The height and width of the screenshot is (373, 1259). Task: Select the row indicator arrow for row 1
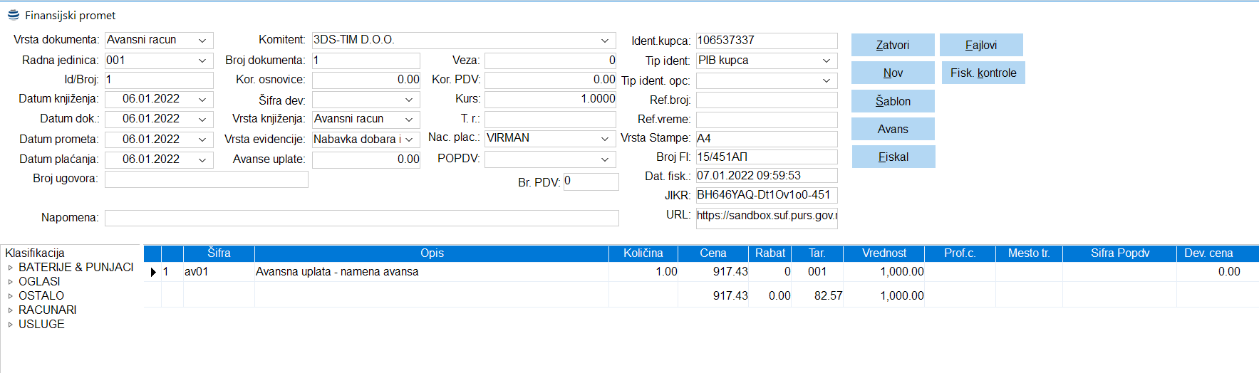pyautogui.click(x=152, y=272)
